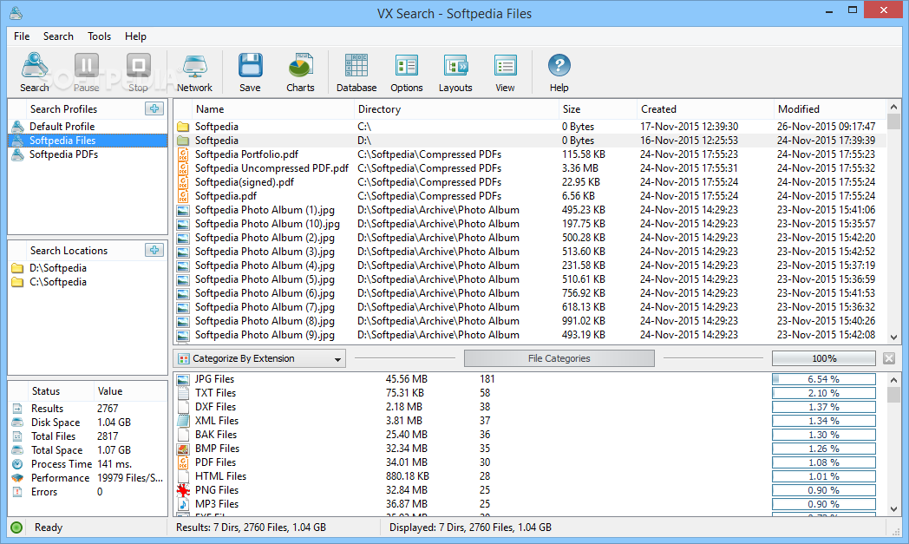909x544 pixels.
Task: Open the Search menu
Action: (58, 36)
